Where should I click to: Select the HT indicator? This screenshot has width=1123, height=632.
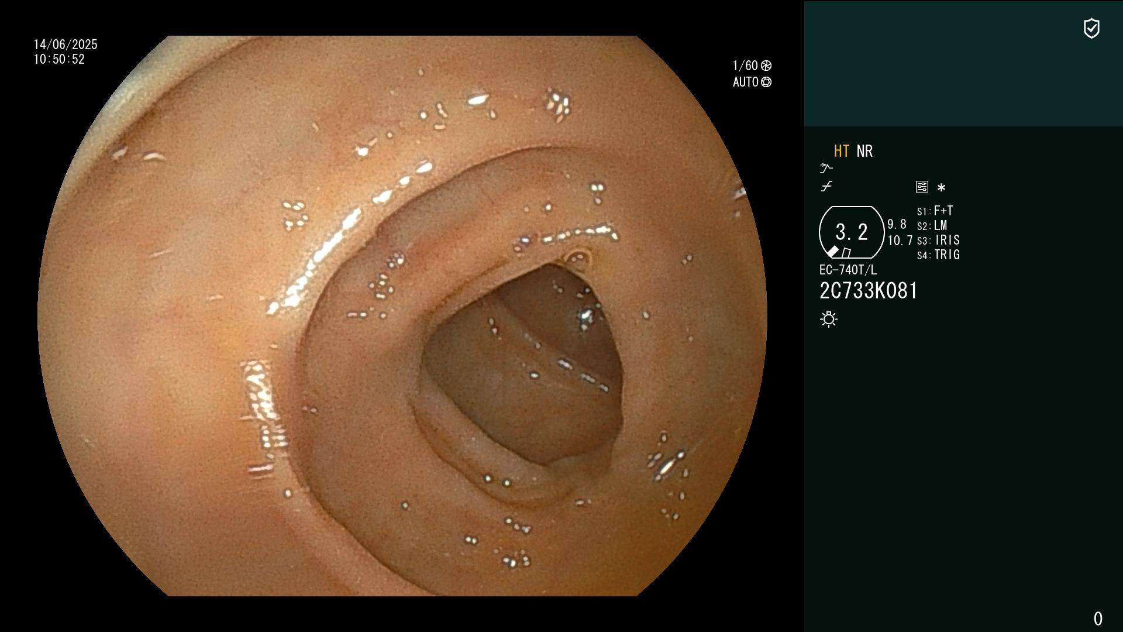point(841,151)
